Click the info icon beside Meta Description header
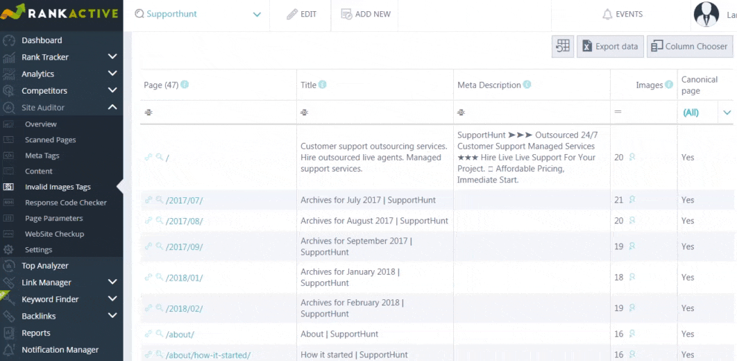The height and width of the screenshot is (361, 737). [527, 85]
